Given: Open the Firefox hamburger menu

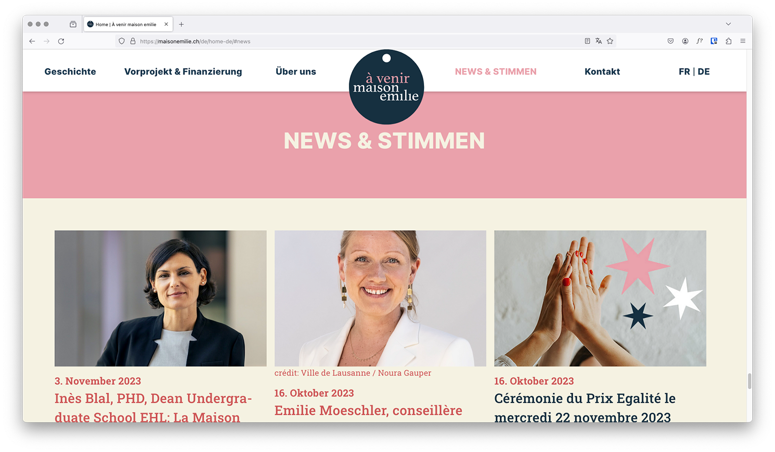Looking at the screenshot, I should pyautogui.click(x=743, y=41).
